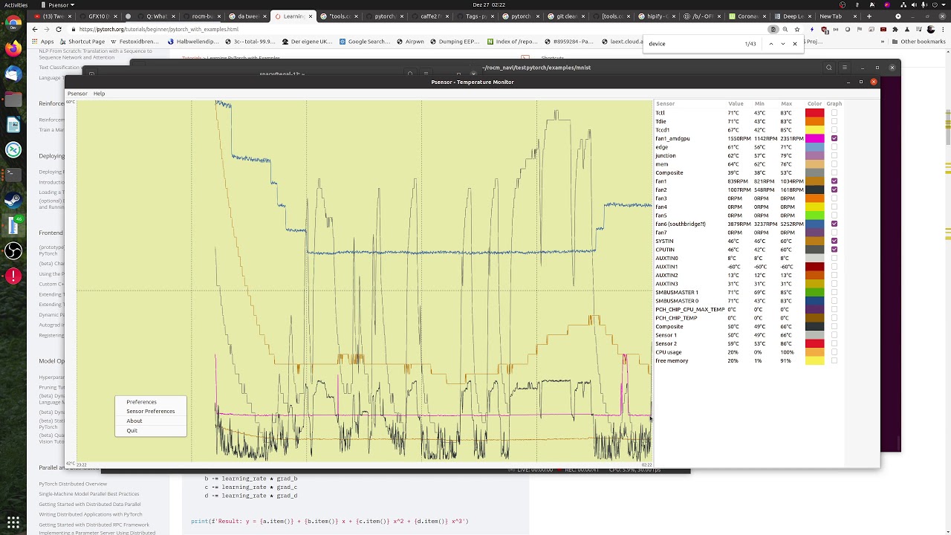Click Tctl red color swatch
This screenshot has height=535, width=951.
pyautogui.click(x=814, y=113)
